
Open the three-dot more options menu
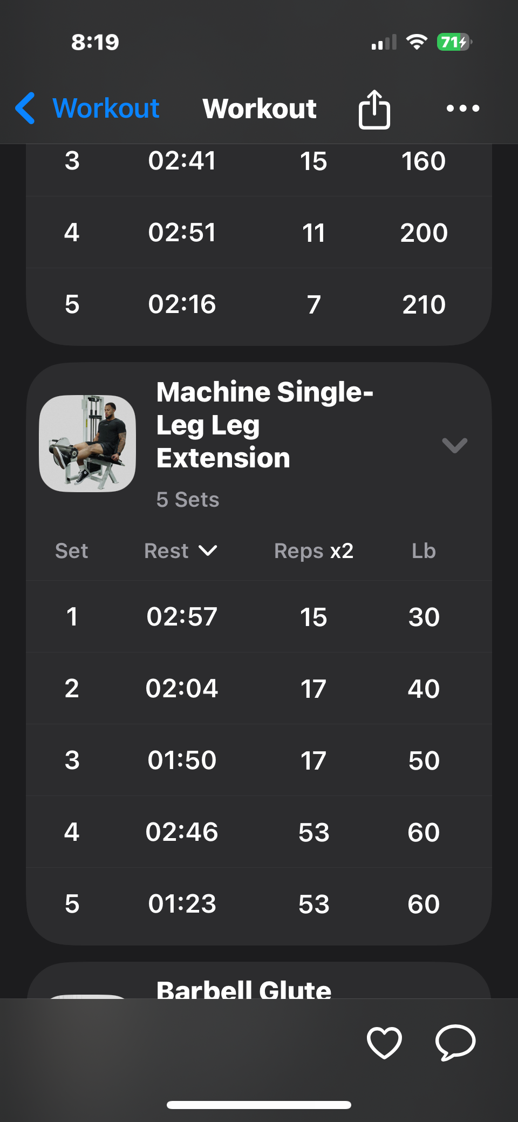pyautogui.click(x=463, y=108)
